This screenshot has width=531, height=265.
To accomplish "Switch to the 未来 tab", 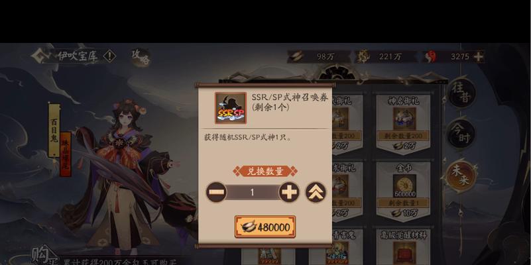I will [459, 176].
